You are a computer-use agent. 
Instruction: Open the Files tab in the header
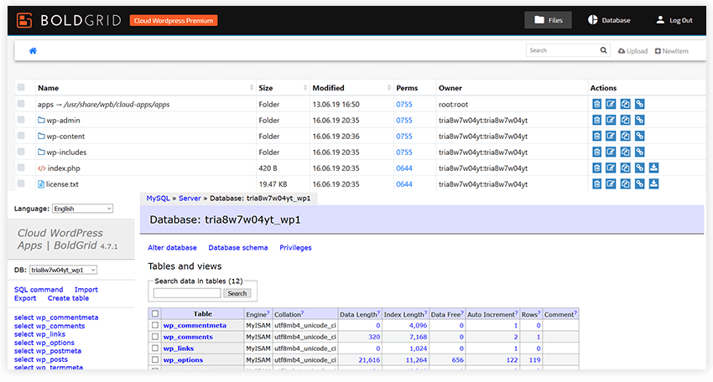tap(548, 20)
